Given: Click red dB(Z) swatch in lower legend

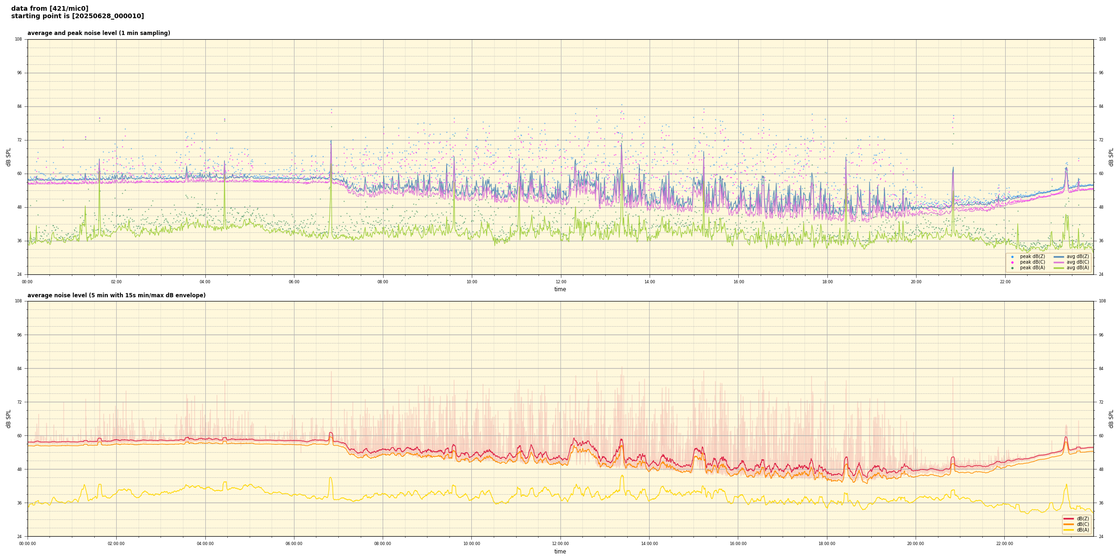Looking at the screenshot, I should 1068,518.
